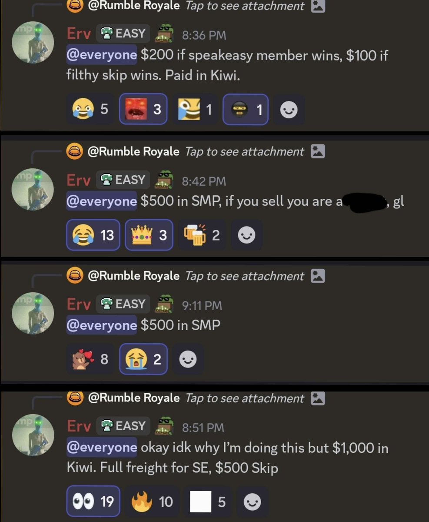The image size is (429, 522).
Task: Add reaction to the 8:42 PM message
Action: tap(246, 235)
